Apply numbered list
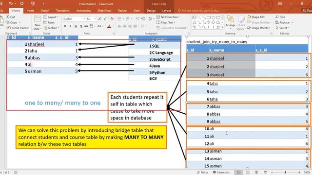312x175 pixels. point(127,19)
